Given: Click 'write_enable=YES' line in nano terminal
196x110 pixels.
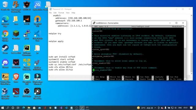Looking at the screenshot, I should 102,70.
